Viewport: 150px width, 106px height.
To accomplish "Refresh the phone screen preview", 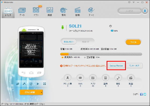I will click(31, 84).
